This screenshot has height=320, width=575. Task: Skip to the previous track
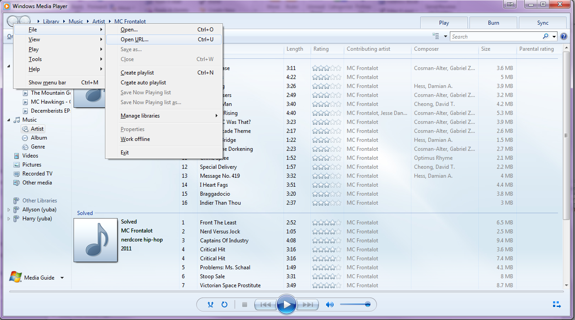[x=265, y=305]
